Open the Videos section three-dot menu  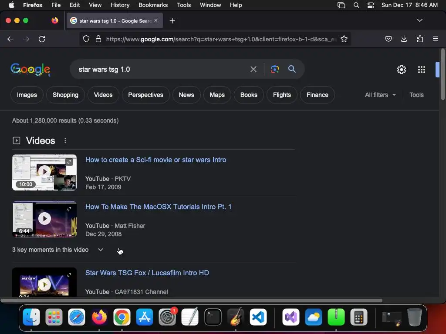tap(65, 140)
